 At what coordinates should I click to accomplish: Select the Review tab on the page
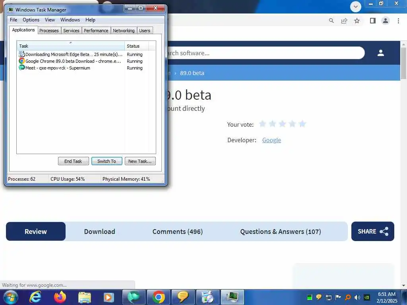(x=36, y=232)
